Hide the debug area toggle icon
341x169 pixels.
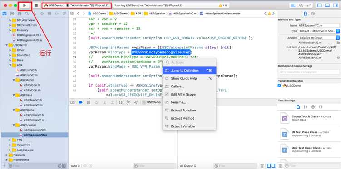coord(73,102)
